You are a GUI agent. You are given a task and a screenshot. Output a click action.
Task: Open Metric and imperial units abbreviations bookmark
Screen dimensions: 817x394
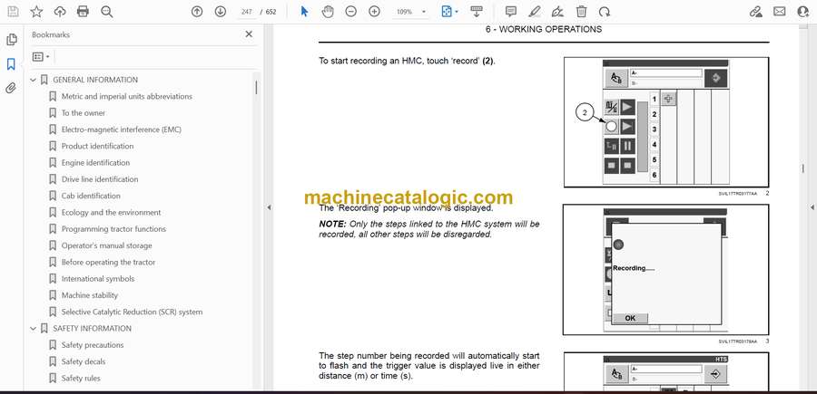[x=126, y=97]
